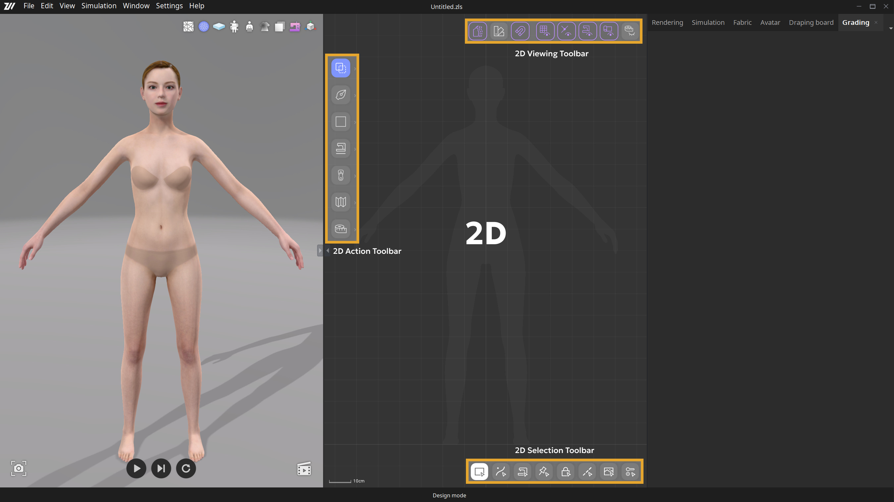Select the pin tool in 2D Selection Toolbar

(x=544, y=471)
